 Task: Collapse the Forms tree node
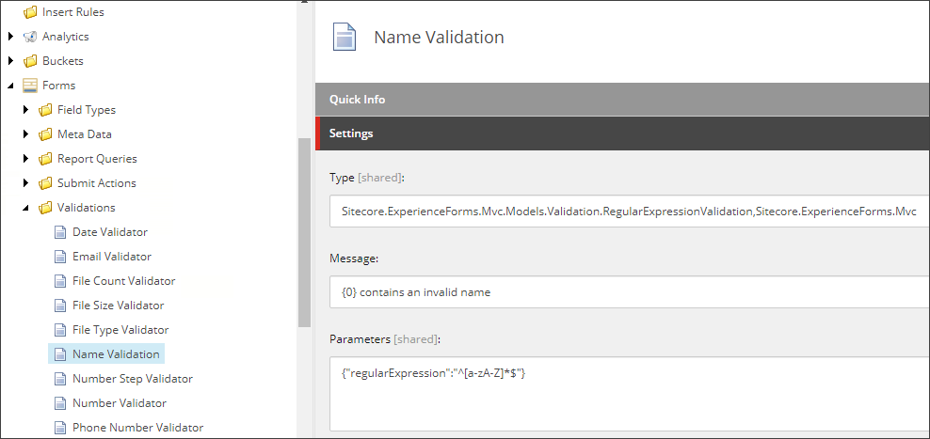[10, 86]
